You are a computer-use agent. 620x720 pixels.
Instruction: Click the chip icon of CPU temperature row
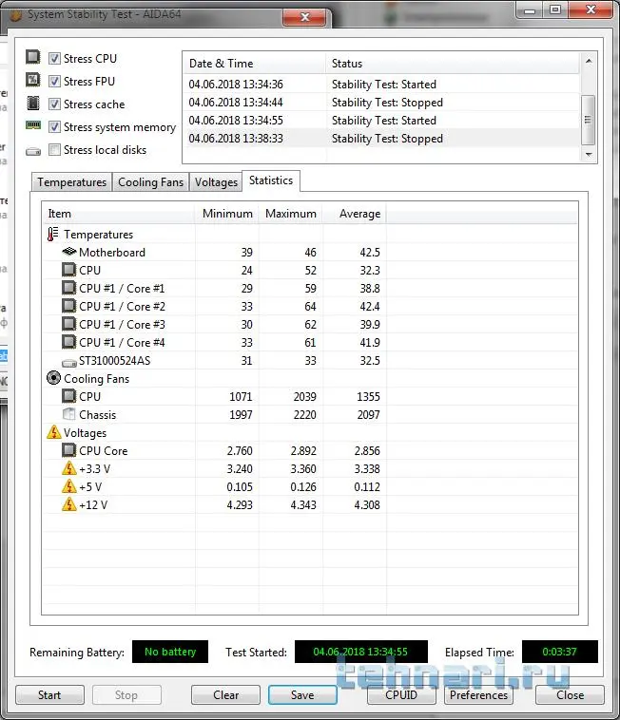tap(68, 270)
